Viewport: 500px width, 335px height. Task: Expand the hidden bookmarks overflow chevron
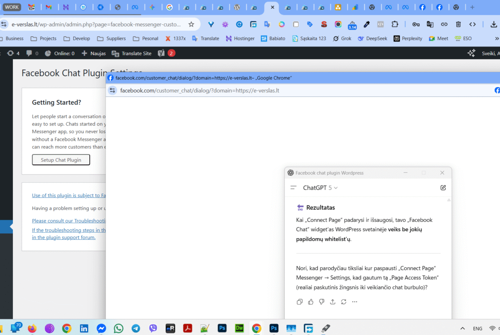[x=497, y=38]
